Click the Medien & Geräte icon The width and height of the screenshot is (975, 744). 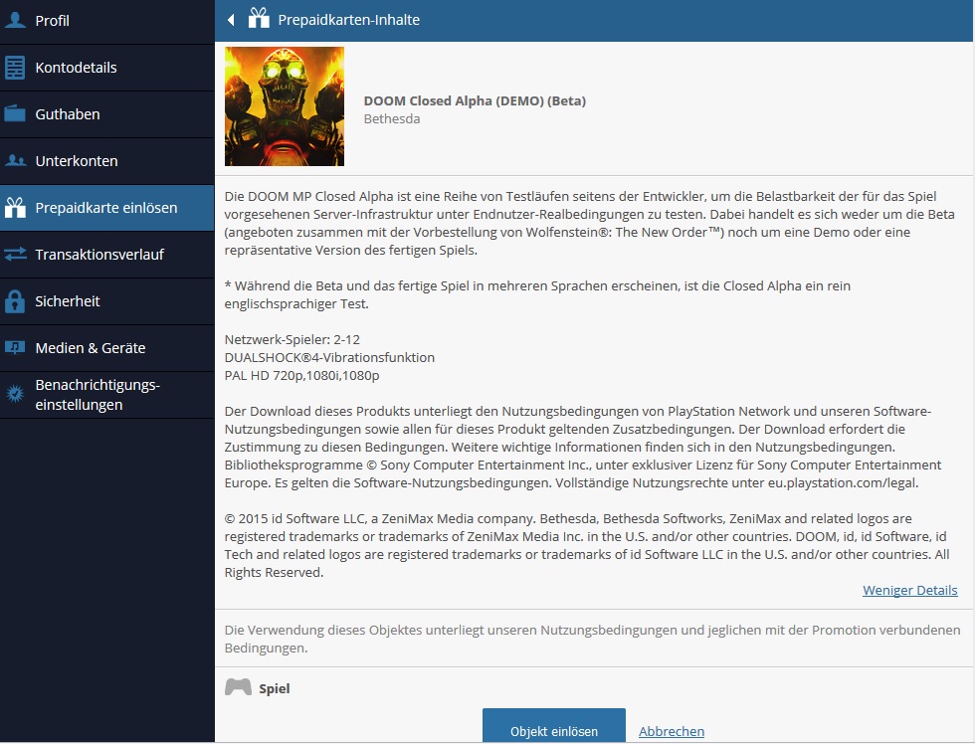[x=15, y=347]
